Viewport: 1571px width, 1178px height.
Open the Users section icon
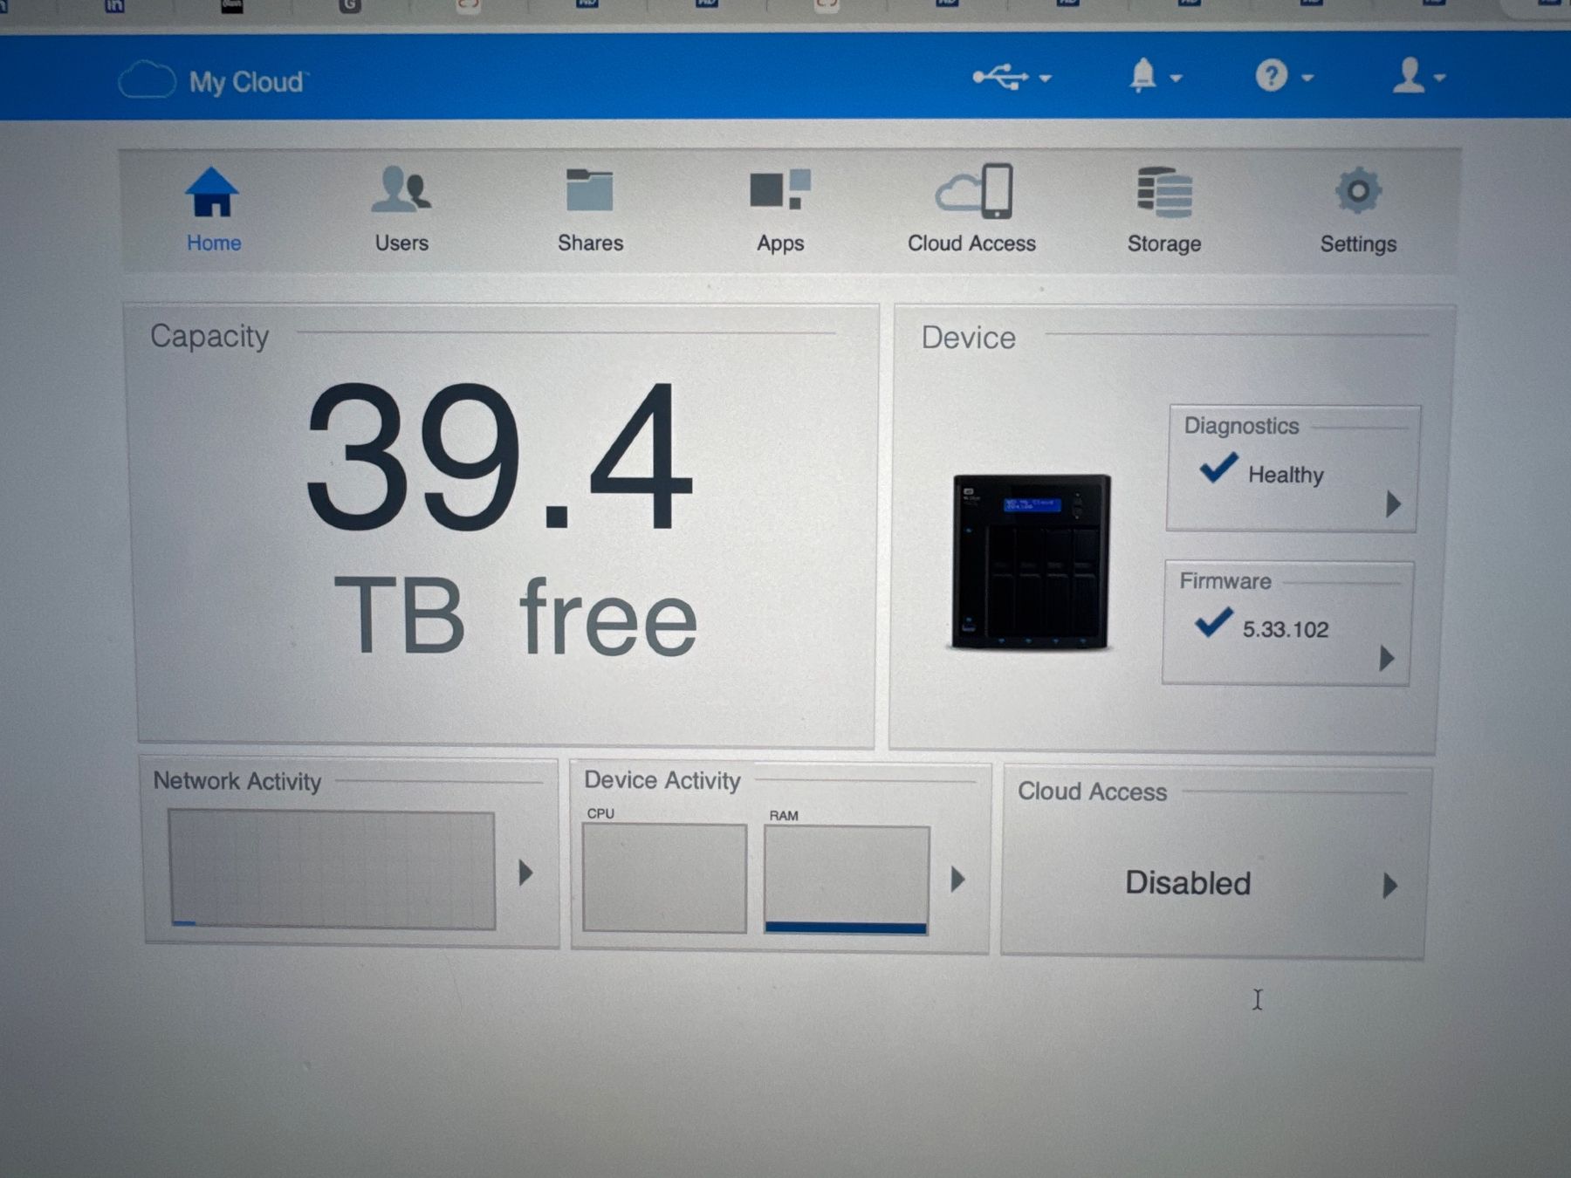coord(401,189)
